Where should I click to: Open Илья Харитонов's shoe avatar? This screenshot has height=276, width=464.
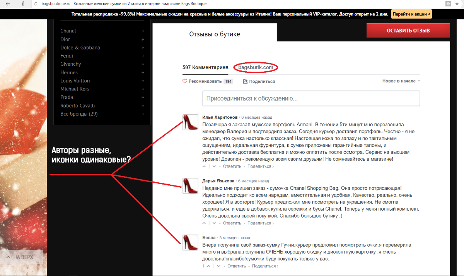tap(190, 122)
